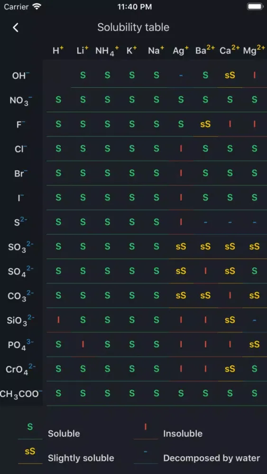Tap the Soluble legend label
267x474 pixels.
[x=64, y=434]
